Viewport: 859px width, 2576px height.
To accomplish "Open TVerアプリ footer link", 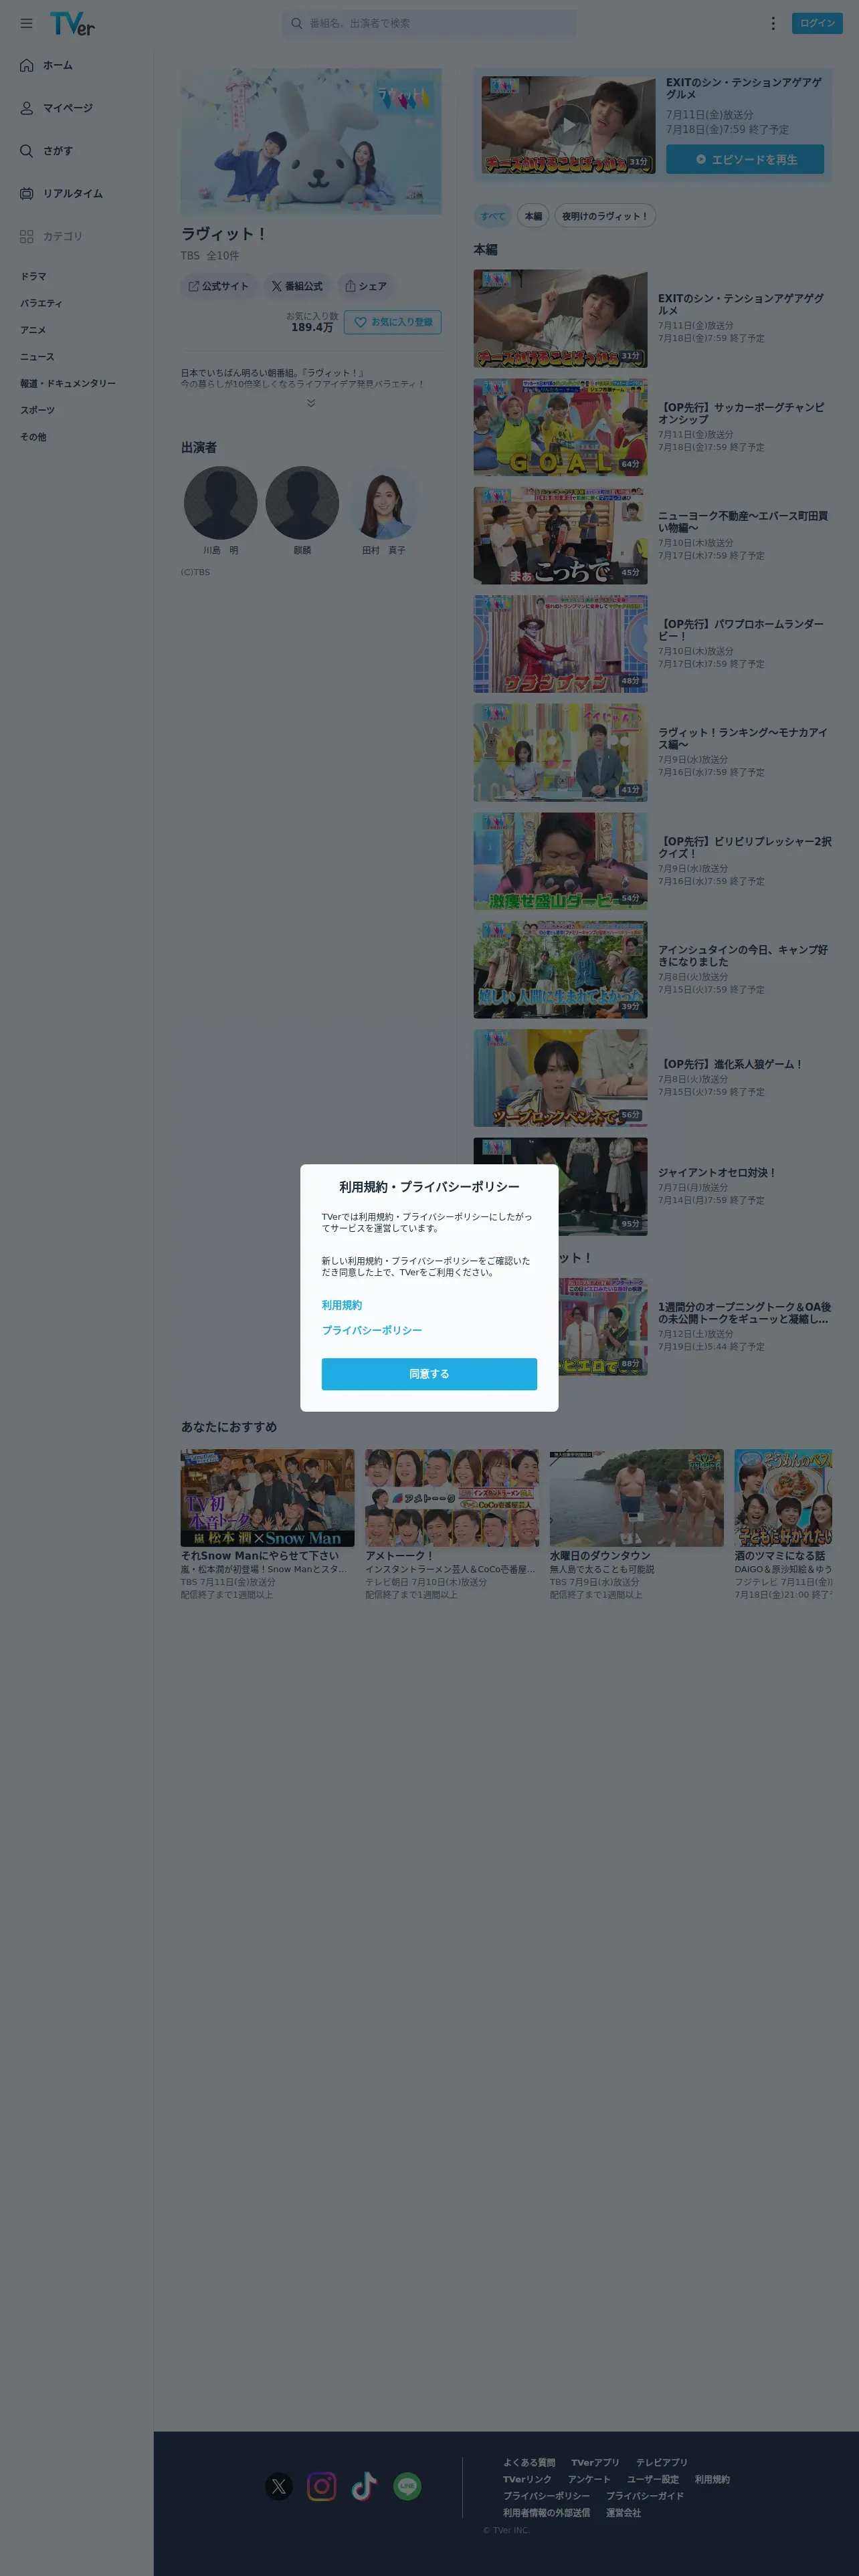I will [595, 2462].
